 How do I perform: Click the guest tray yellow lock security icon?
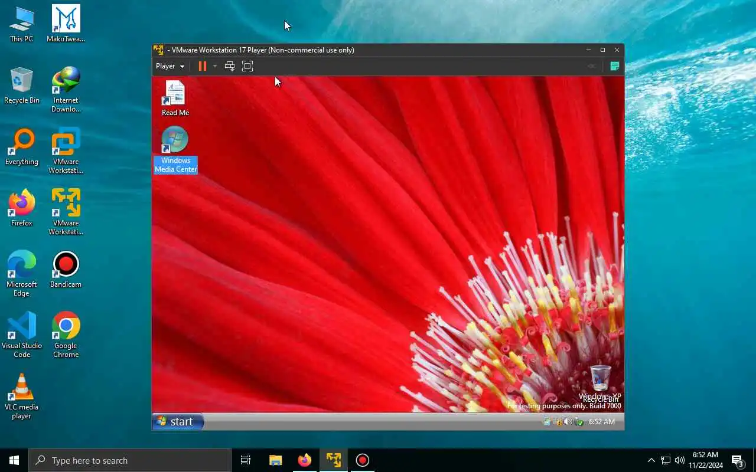click(558, 421)
